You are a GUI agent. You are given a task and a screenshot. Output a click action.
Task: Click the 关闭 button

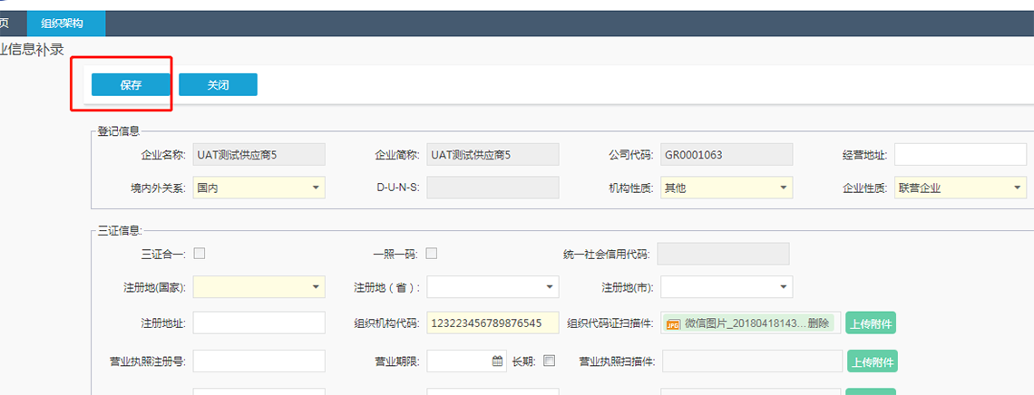tap(218, 84)
